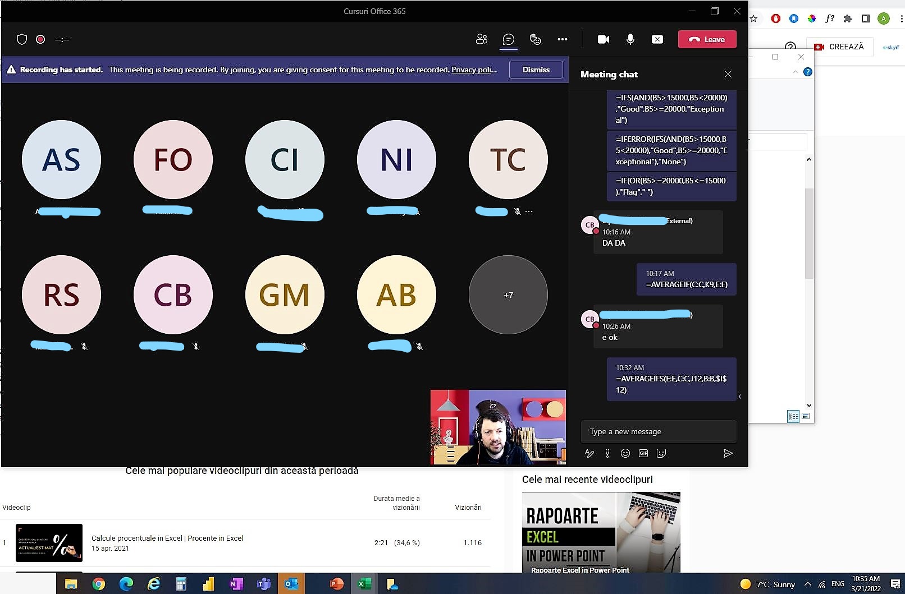Show the +7 additional participants

click(508, 295)
